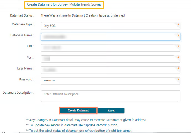Click the Database Type label
The height and width of the screenshot is (133, 191).
coord(23,24)
